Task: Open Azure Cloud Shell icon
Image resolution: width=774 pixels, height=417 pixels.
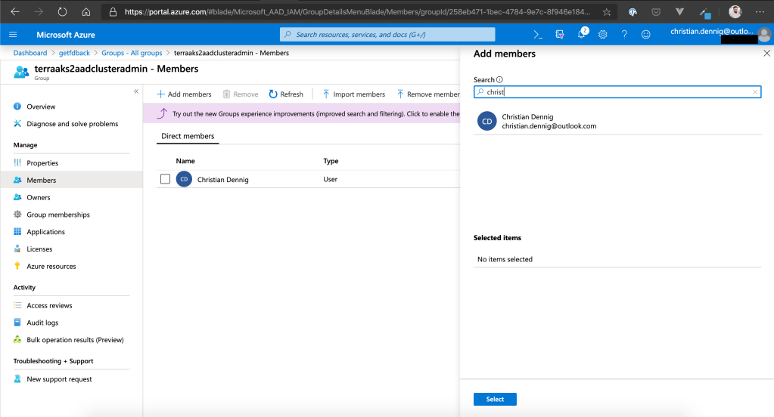Action: [x=538, y=34]
